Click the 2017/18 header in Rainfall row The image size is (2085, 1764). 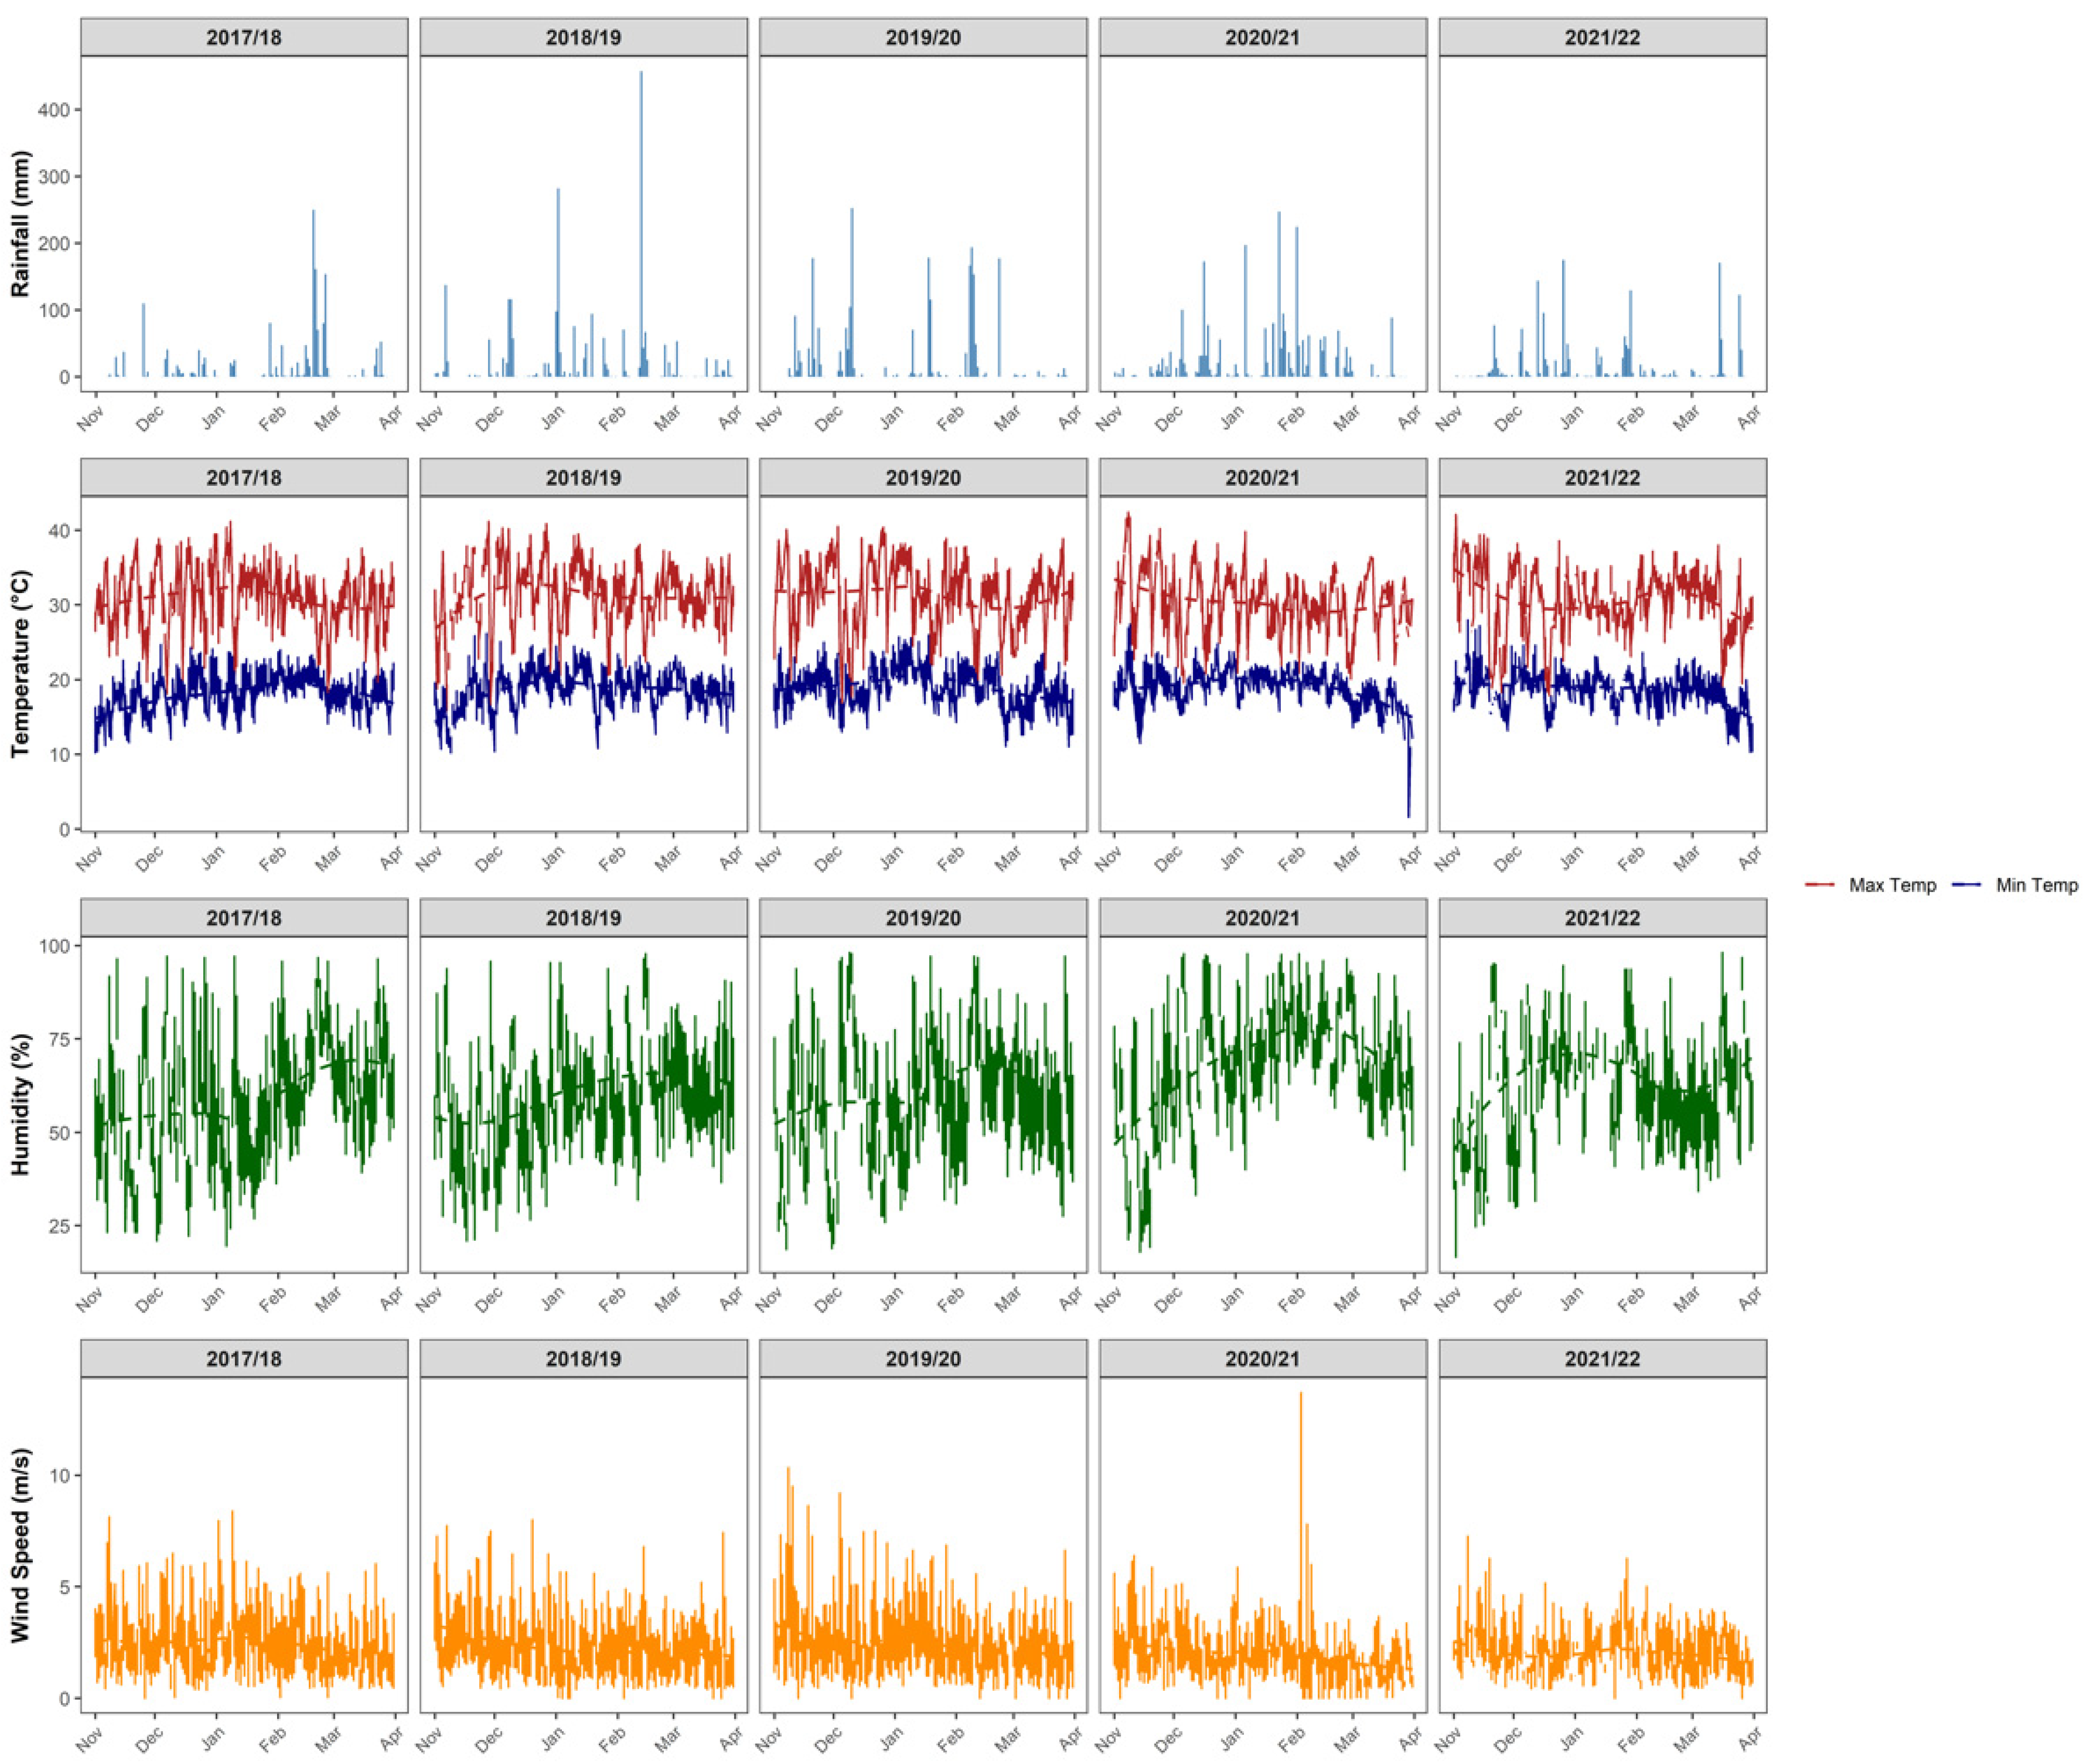click(244, 38)
